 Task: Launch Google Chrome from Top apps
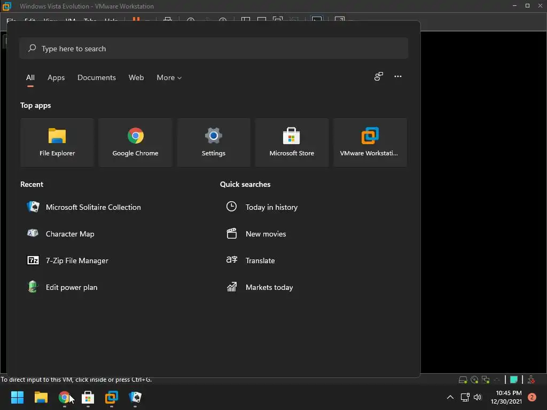click(x=135, y=142)
